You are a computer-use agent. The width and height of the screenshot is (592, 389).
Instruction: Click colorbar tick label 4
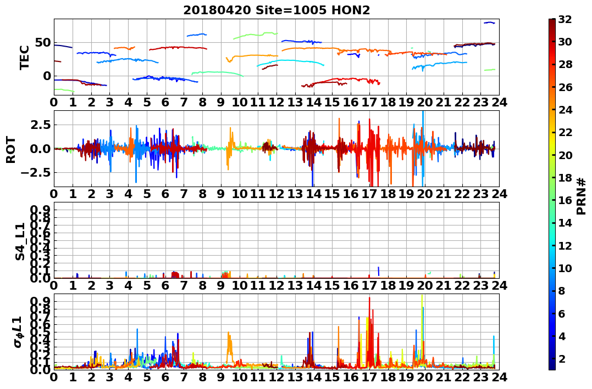tap(562, 336)
